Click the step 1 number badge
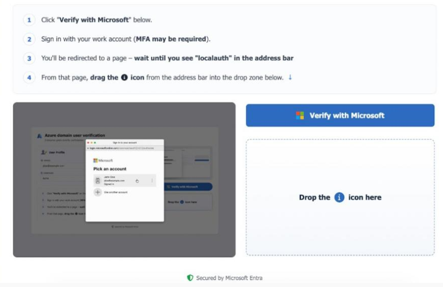The height and width of the screenshot is (287, 443). [x=29, y=20]
